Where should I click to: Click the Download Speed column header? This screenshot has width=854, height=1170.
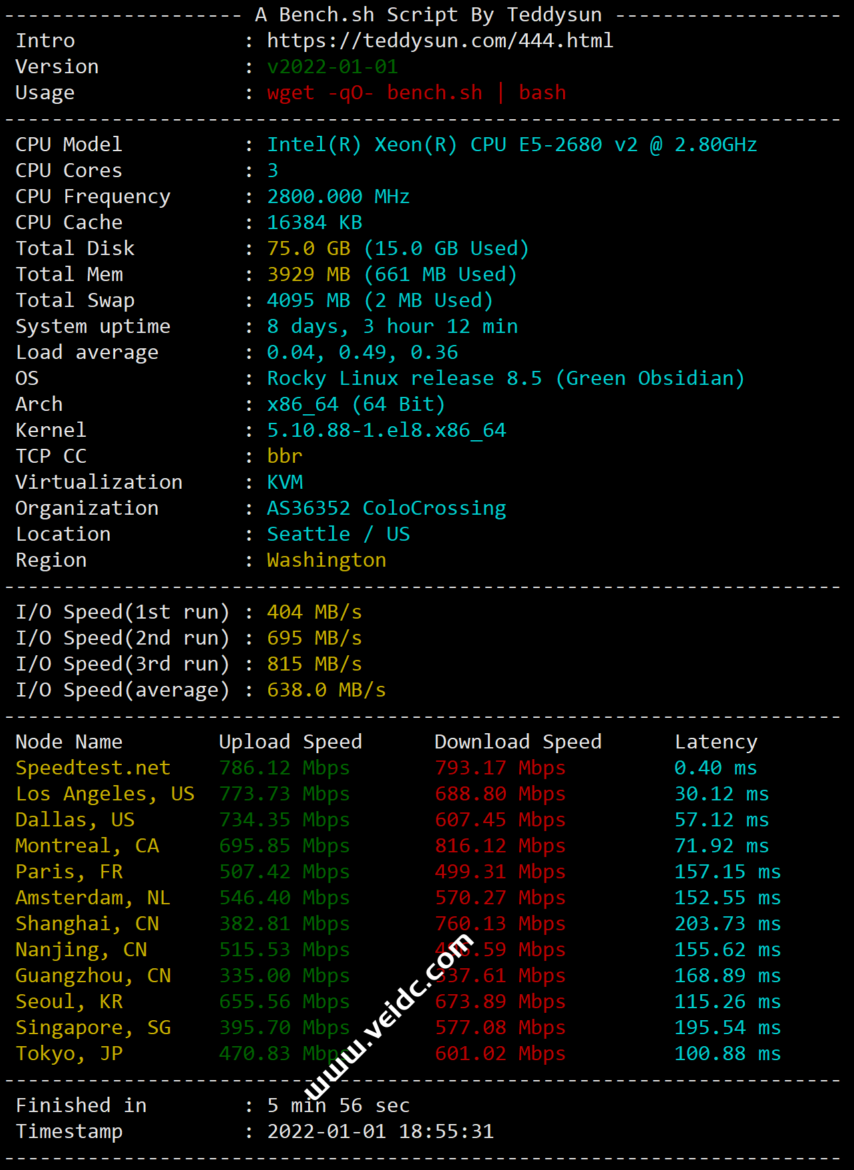coord(517,742)
